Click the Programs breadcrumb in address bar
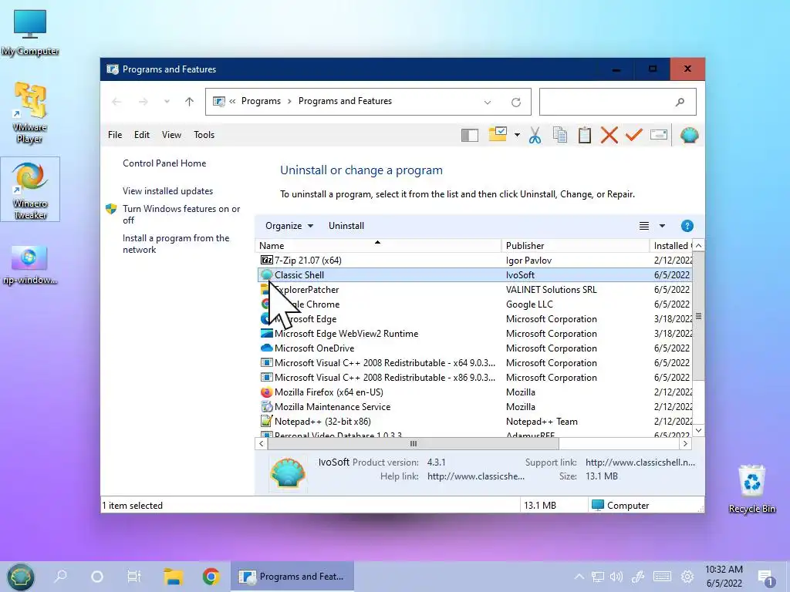Viewport: 790px width, 592px height. click(261, 101)
